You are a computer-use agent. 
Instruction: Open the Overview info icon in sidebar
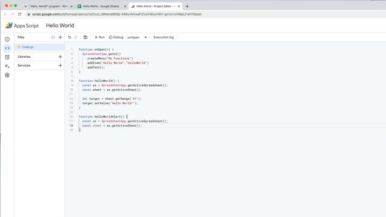pos(7,39)
